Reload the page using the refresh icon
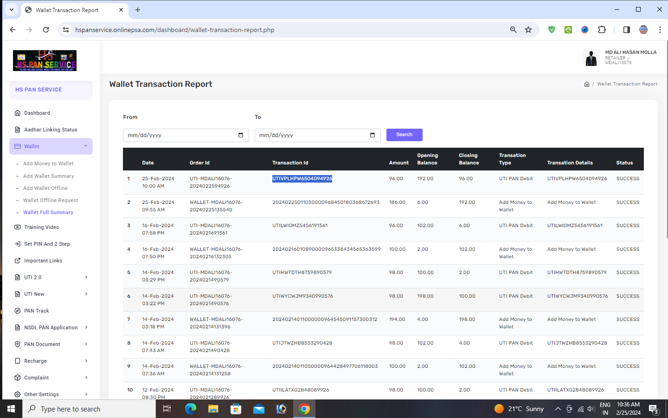Screen dimensions: 668x418 (x=46, y=30)
